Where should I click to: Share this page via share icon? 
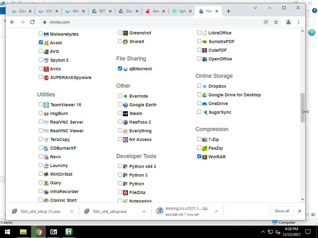[x=266, y=22]
